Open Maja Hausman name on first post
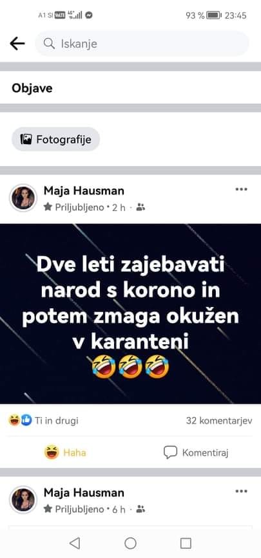261x558 pixels. (x=84, y=191)
